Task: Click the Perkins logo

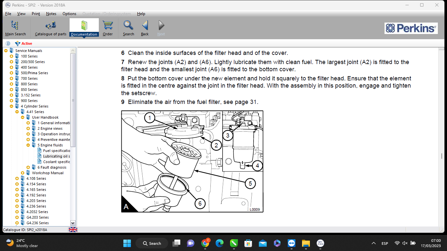Action: pos(411,28)
